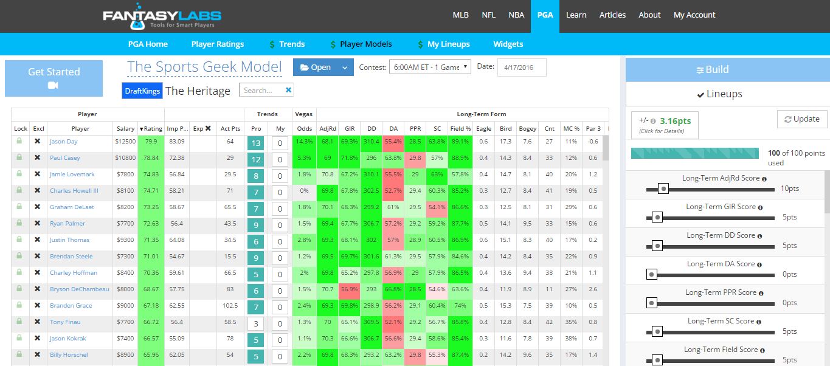Exclude Paul Casey using the X icon
Screen dimensions: 830x366
click(x=38, y=157)
